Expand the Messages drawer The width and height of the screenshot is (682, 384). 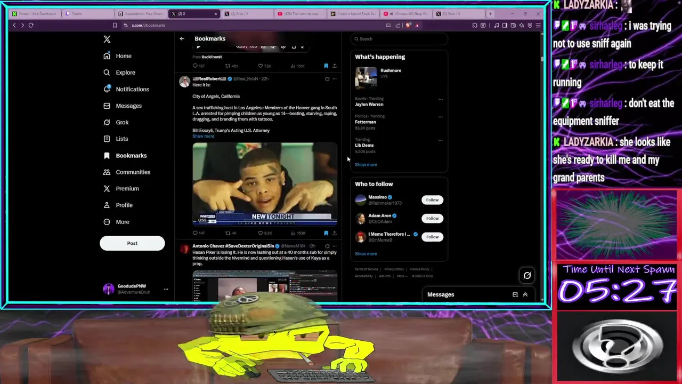click(x=525, y=294)
